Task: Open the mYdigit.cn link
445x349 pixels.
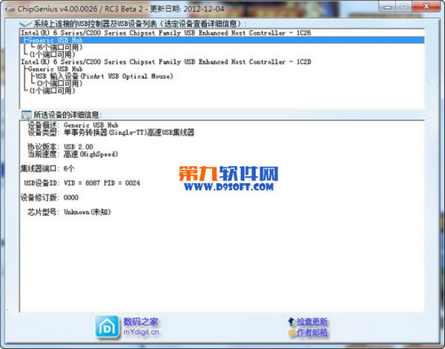Action: pos(141,332)
